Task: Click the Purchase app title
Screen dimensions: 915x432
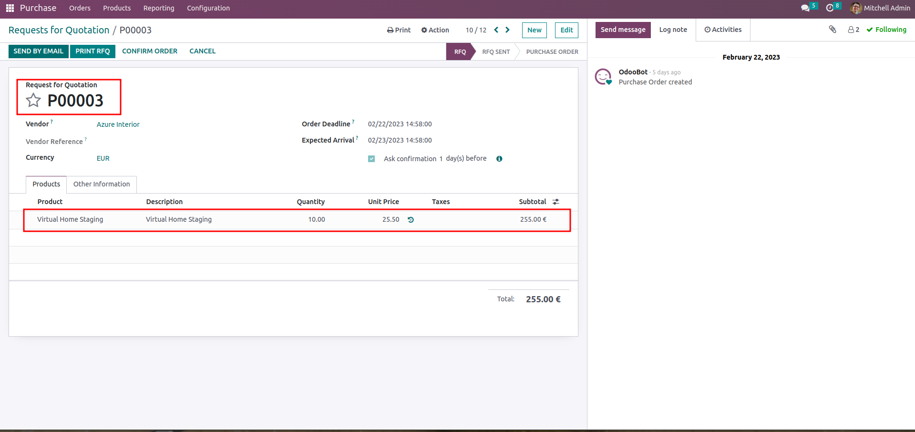Action: click(x=38, y=8)
